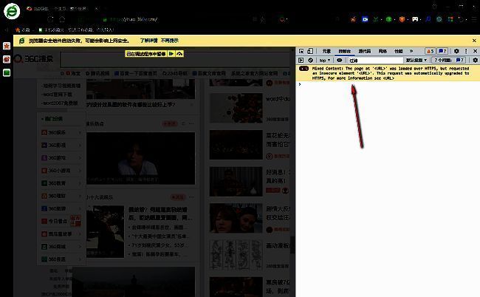
Task: Activate the DevTools inspect element picker
Action: (x=301, y=51)
